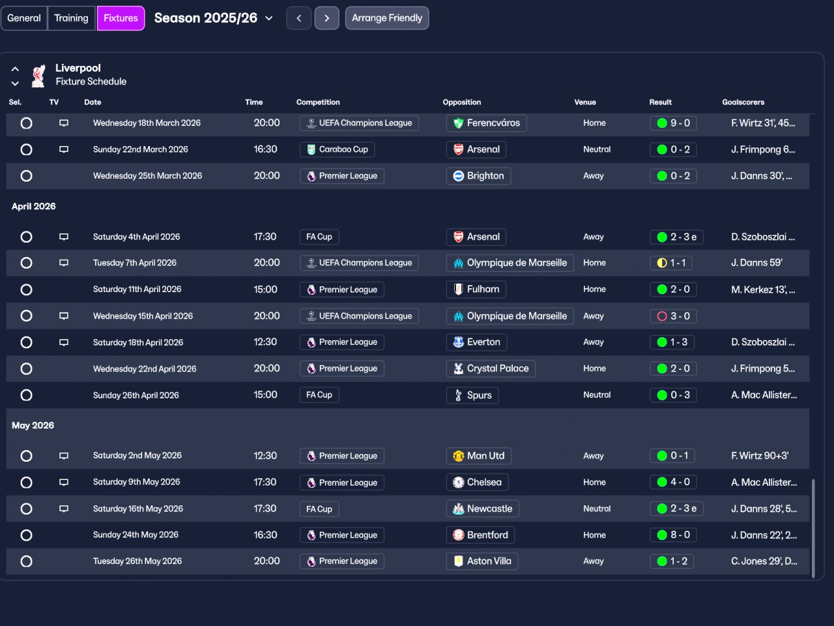
Task: Open the FA Cup competition for Saturday 4th April
Action: point(319,237)
